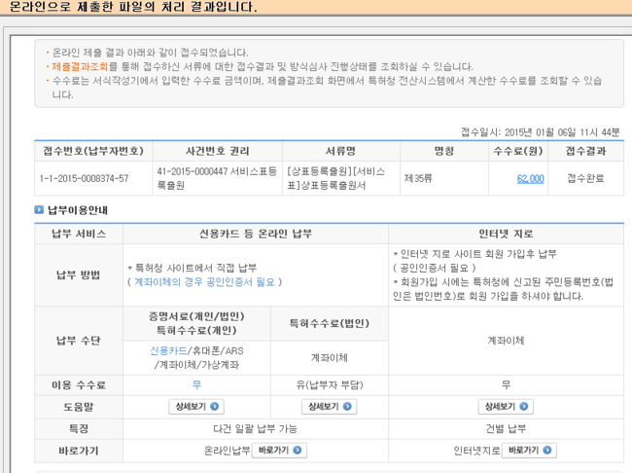The height and width of the screenshot is (473, 632).
Task: Open the 계좌이체의 경우 공인인증서 필요 link
Action: point(206,281)
